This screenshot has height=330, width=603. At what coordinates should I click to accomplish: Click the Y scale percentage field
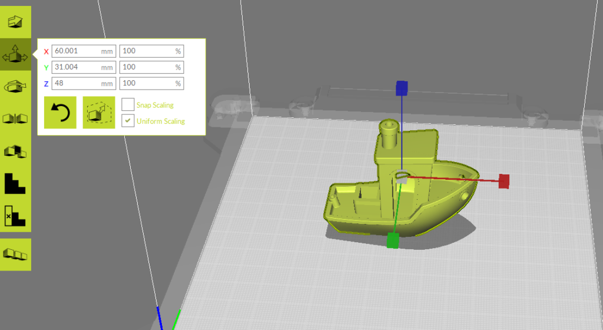click(151, 67)
